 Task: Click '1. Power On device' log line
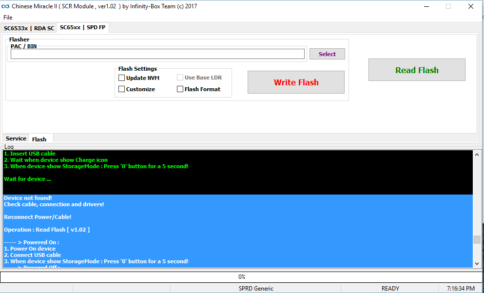point(30,249)
